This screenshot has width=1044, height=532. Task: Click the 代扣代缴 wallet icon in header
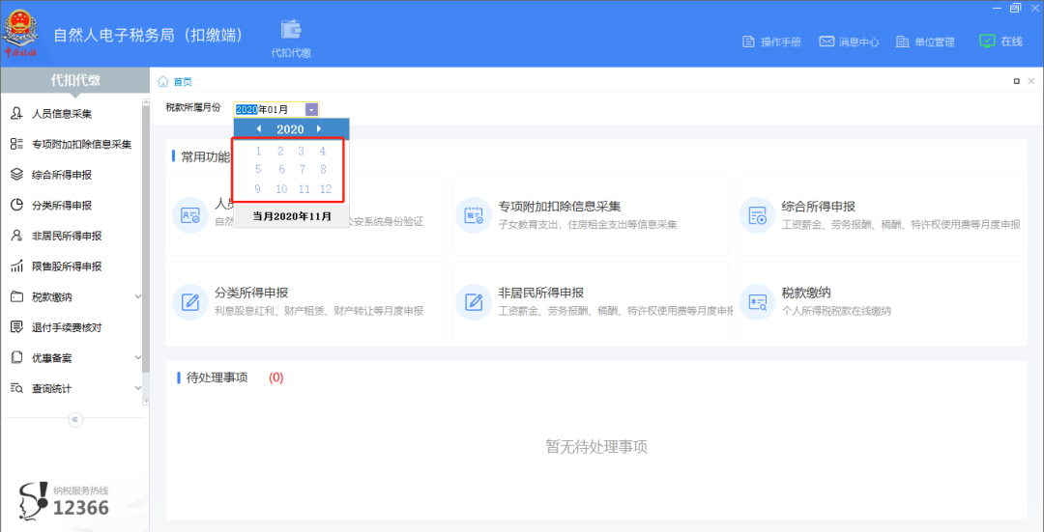click(x=290, y=31)
